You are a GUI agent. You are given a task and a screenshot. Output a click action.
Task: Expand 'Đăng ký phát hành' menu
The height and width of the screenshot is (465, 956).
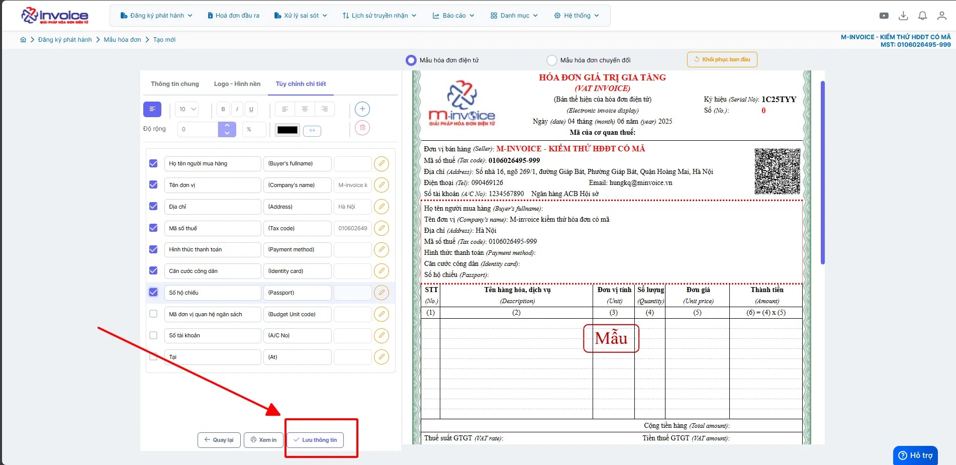pos(156,16)
